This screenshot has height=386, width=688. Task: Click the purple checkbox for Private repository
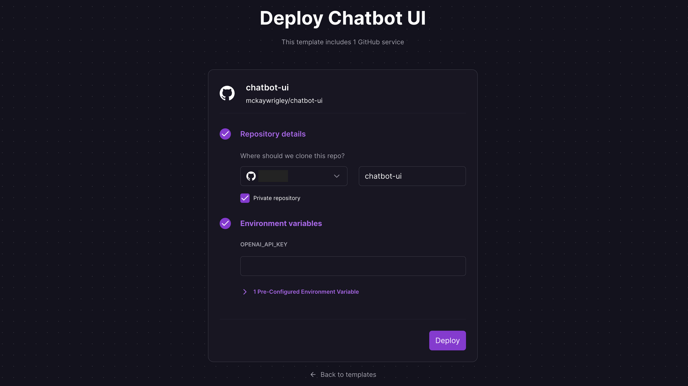coord(245,198)
